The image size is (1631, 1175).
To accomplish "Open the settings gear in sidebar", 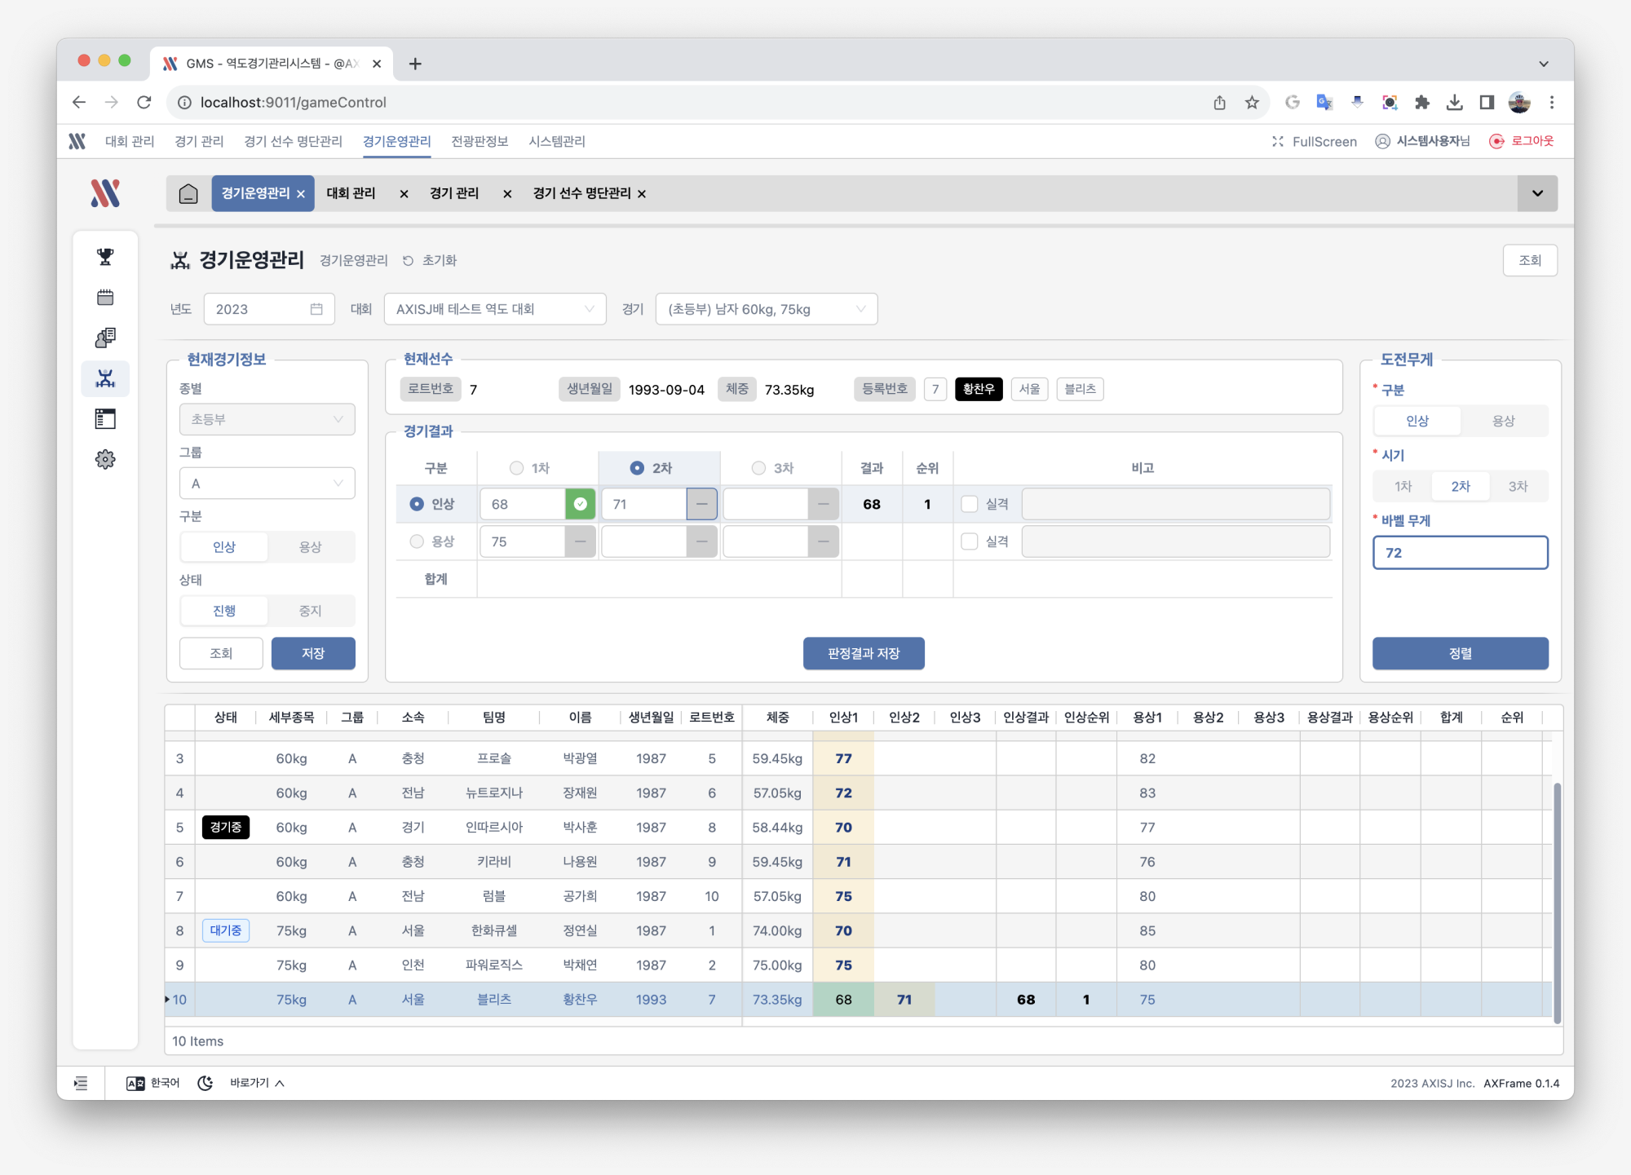I will coord(105,459).
